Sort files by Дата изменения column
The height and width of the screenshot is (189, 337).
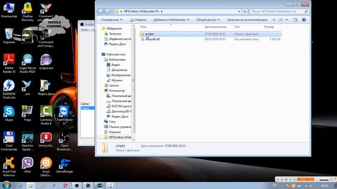coord(215,27)
